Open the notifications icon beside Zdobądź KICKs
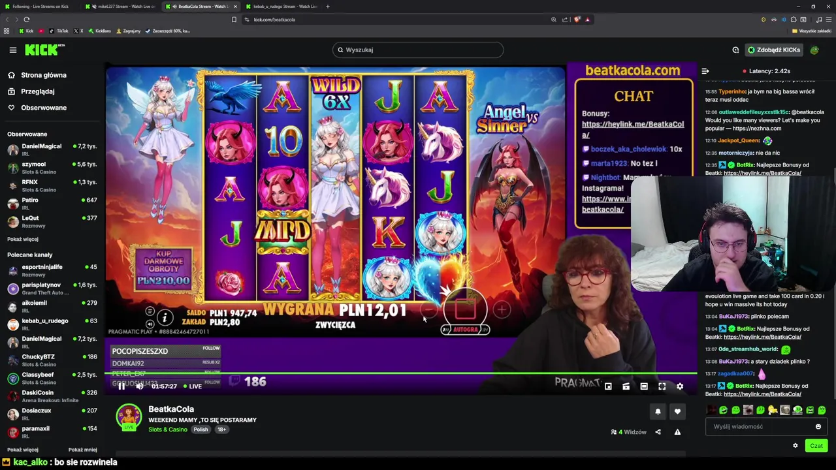The height and width of the screenshot is (470, 836). pos(735,50)
